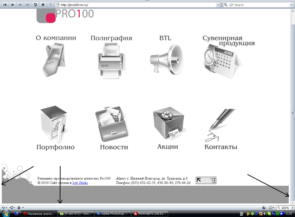Toggle the Ru keyboard language indicator

(273, 214)
